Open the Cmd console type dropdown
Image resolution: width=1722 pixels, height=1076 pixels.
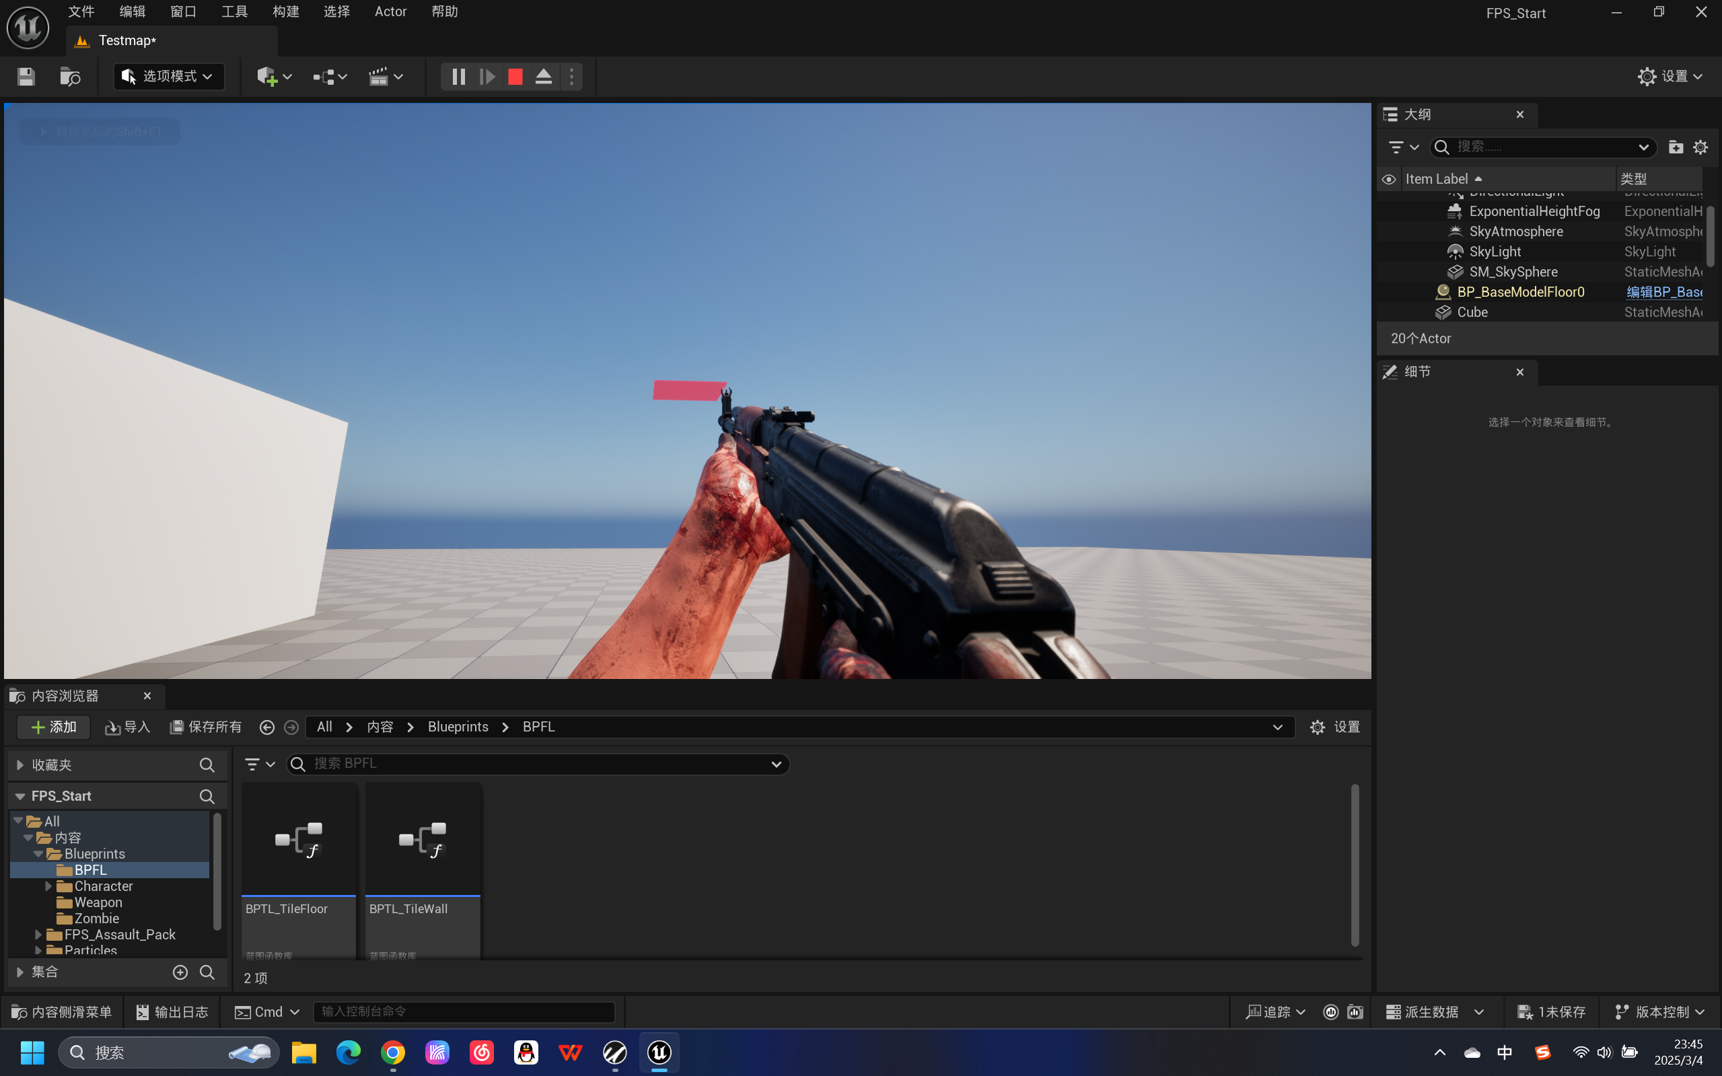(268, 1012)
